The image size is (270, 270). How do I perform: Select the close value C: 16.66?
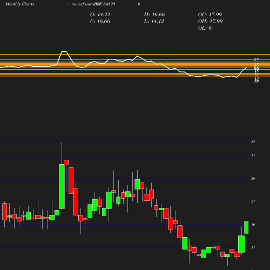100,22
